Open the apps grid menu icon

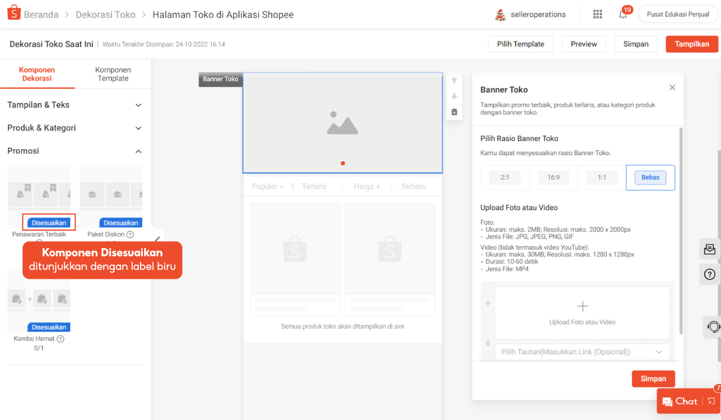pos(597,14)
